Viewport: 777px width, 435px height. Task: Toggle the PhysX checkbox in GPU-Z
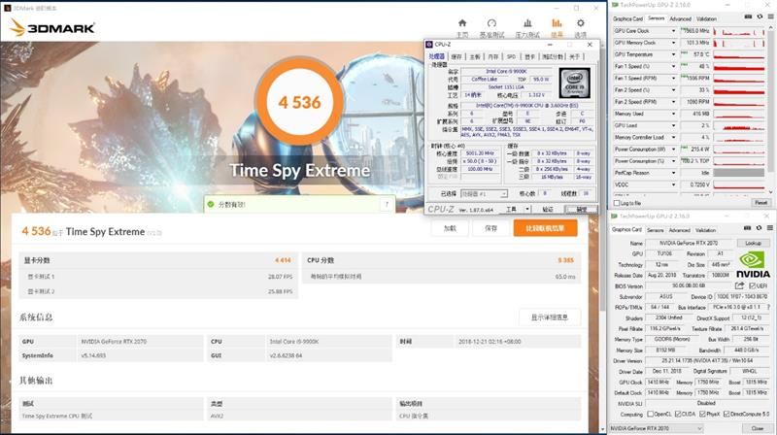[x=702, y=415]
